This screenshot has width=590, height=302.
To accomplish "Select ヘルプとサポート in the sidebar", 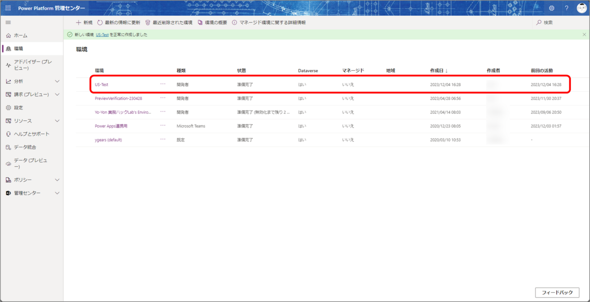I will (x=31, y=134).
